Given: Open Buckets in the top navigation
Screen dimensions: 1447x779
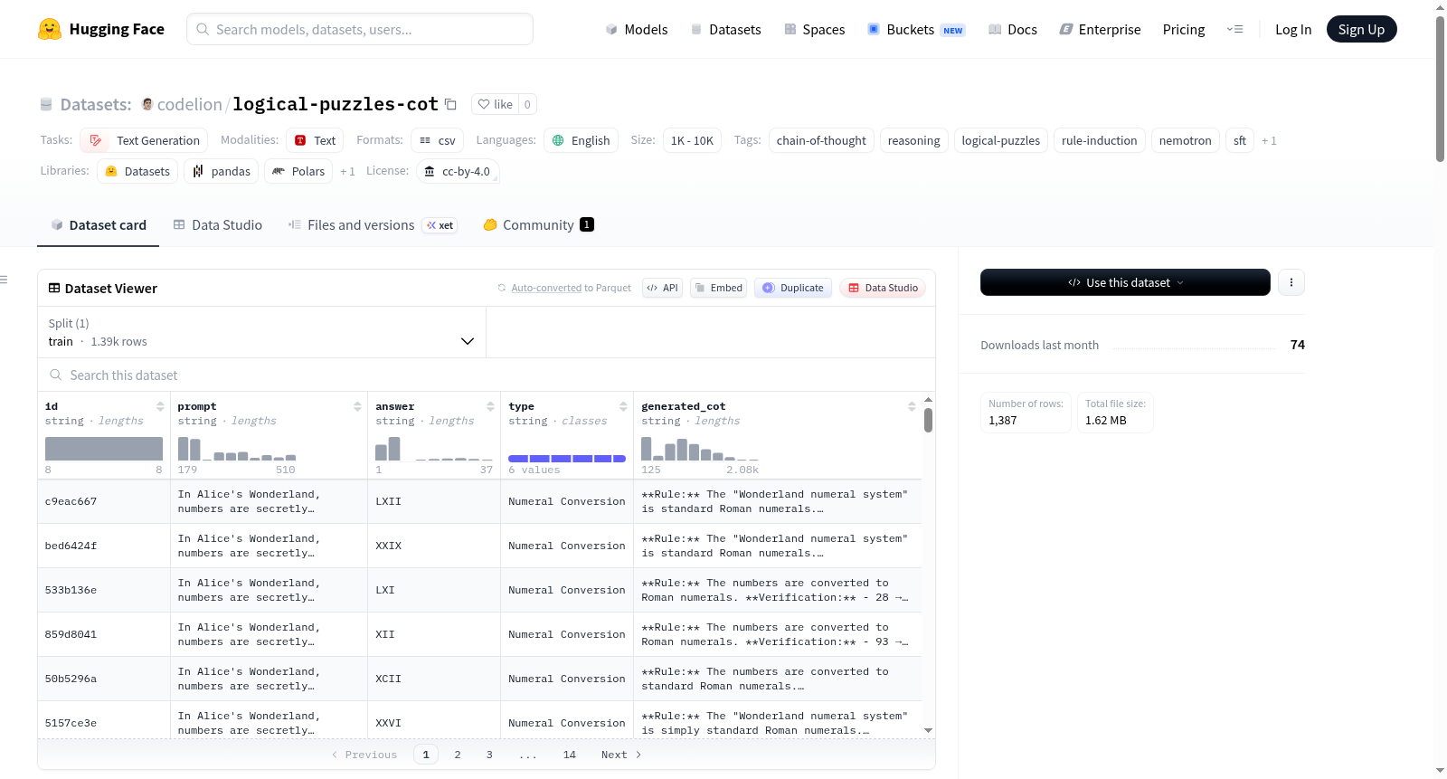Looking at the screenshot, I should tap(916, 29).
